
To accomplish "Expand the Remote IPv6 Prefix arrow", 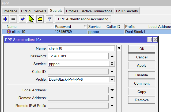I will [112, 106].
